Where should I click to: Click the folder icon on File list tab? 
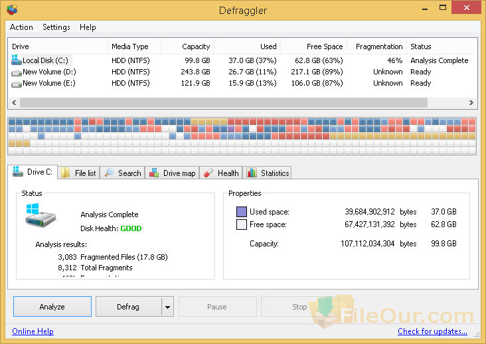[x=65, y=173]
